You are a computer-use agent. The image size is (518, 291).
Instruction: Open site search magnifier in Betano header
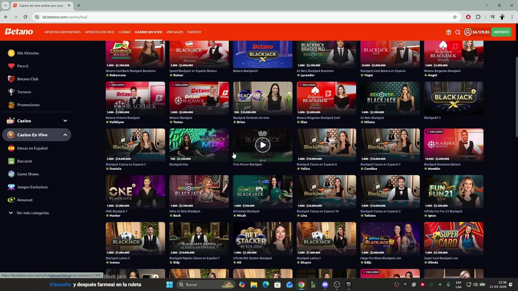pos(458,32)
